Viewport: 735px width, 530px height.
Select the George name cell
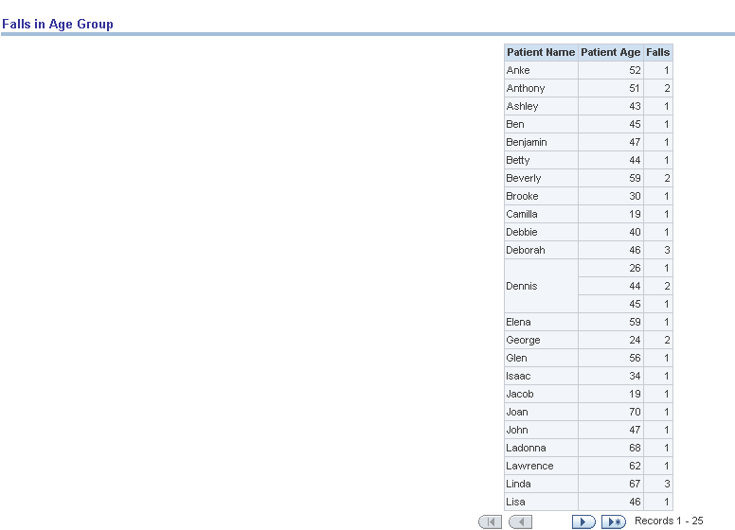click(541, 340)
